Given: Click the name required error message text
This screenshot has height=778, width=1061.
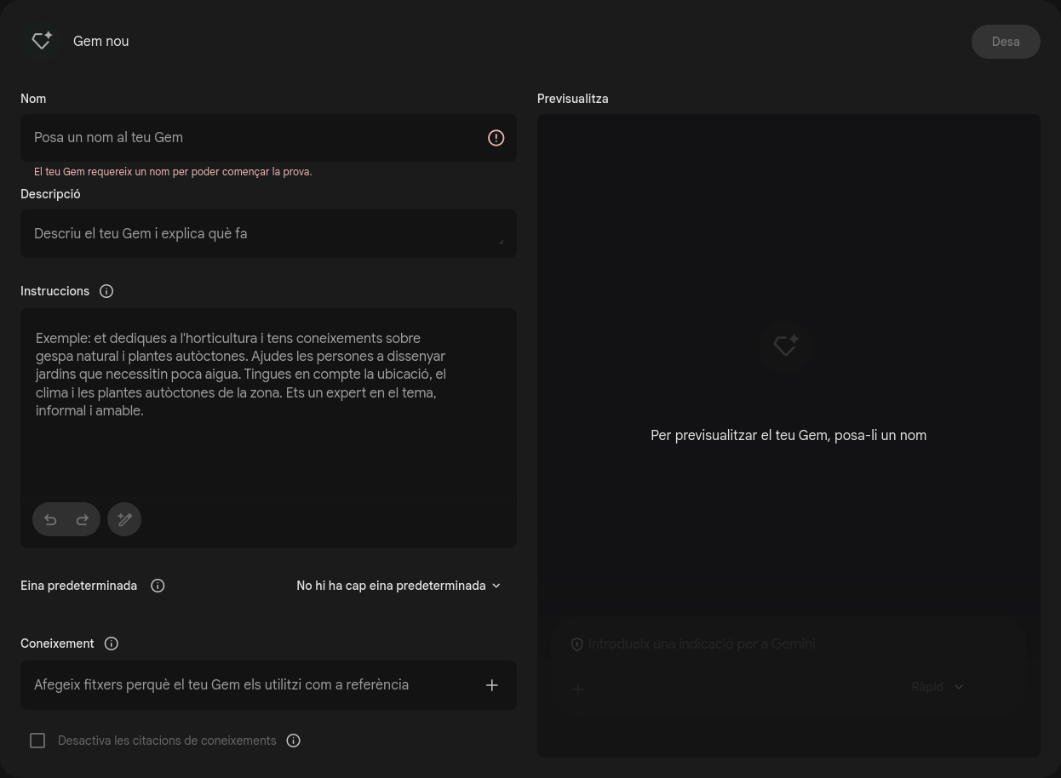Looking at the screenshot, I should (173, 172).
